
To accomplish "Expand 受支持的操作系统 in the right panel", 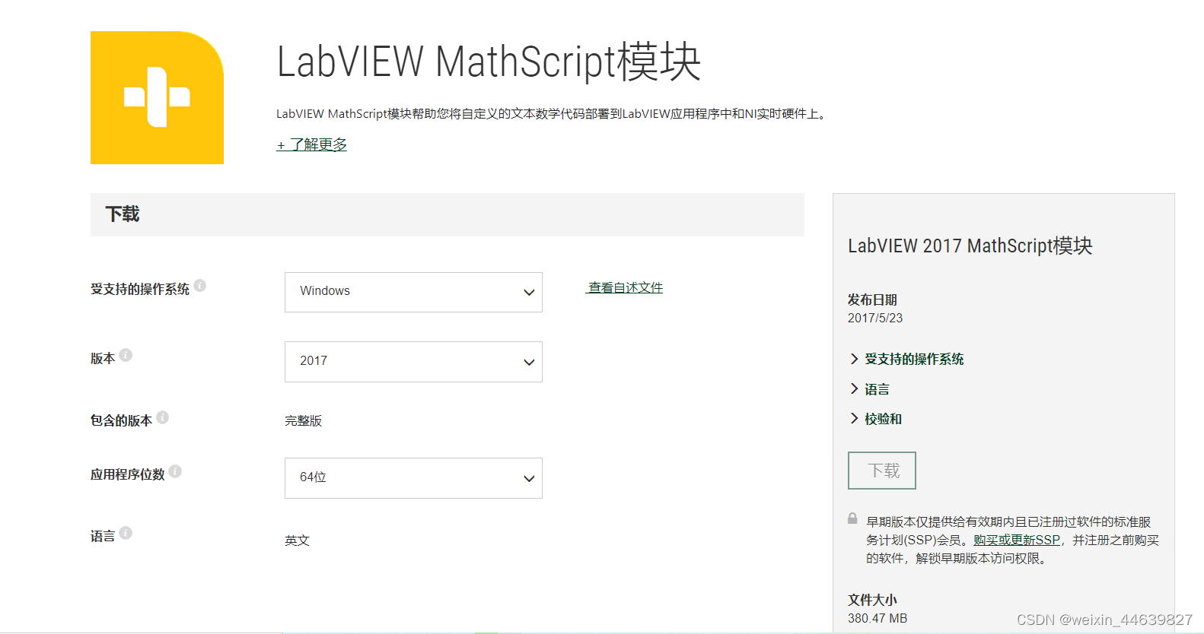I will [x=906, y=359].
